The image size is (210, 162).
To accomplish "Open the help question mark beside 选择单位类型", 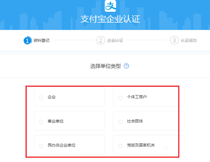I will tap(126, 66).
